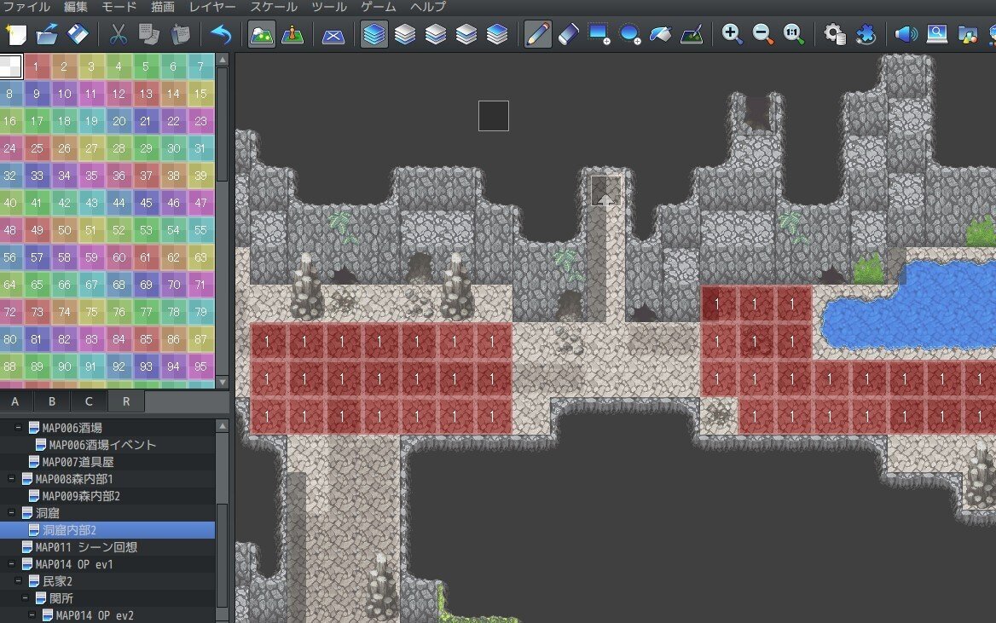
Task: Select the second layer stack icon
Action: pyautogui.click(x=404, y=33)
